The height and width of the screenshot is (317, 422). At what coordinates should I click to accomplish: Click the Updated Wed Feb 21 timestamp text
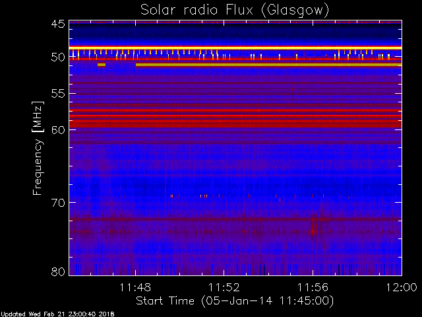(57, 314)
